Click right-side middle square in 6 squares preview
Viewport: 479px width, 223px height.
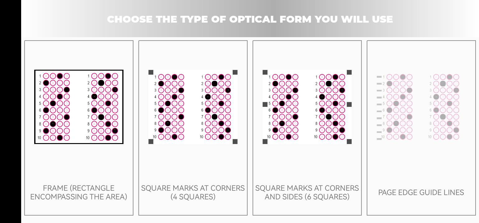click(x=349, y=105)
